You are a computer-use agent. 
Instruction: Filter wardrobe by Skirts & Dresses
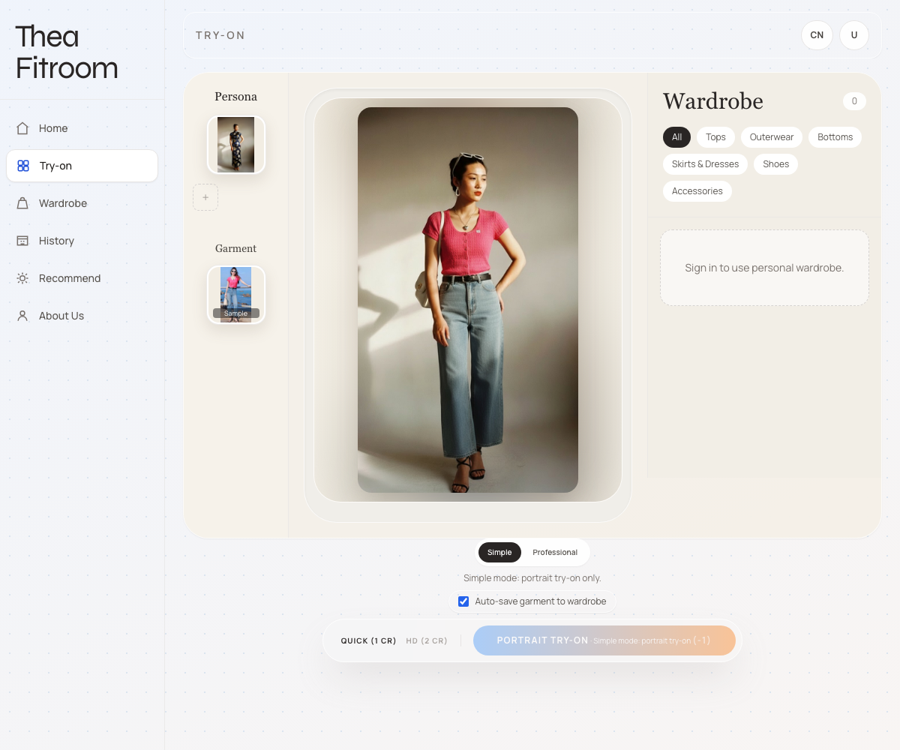(705, 164)
